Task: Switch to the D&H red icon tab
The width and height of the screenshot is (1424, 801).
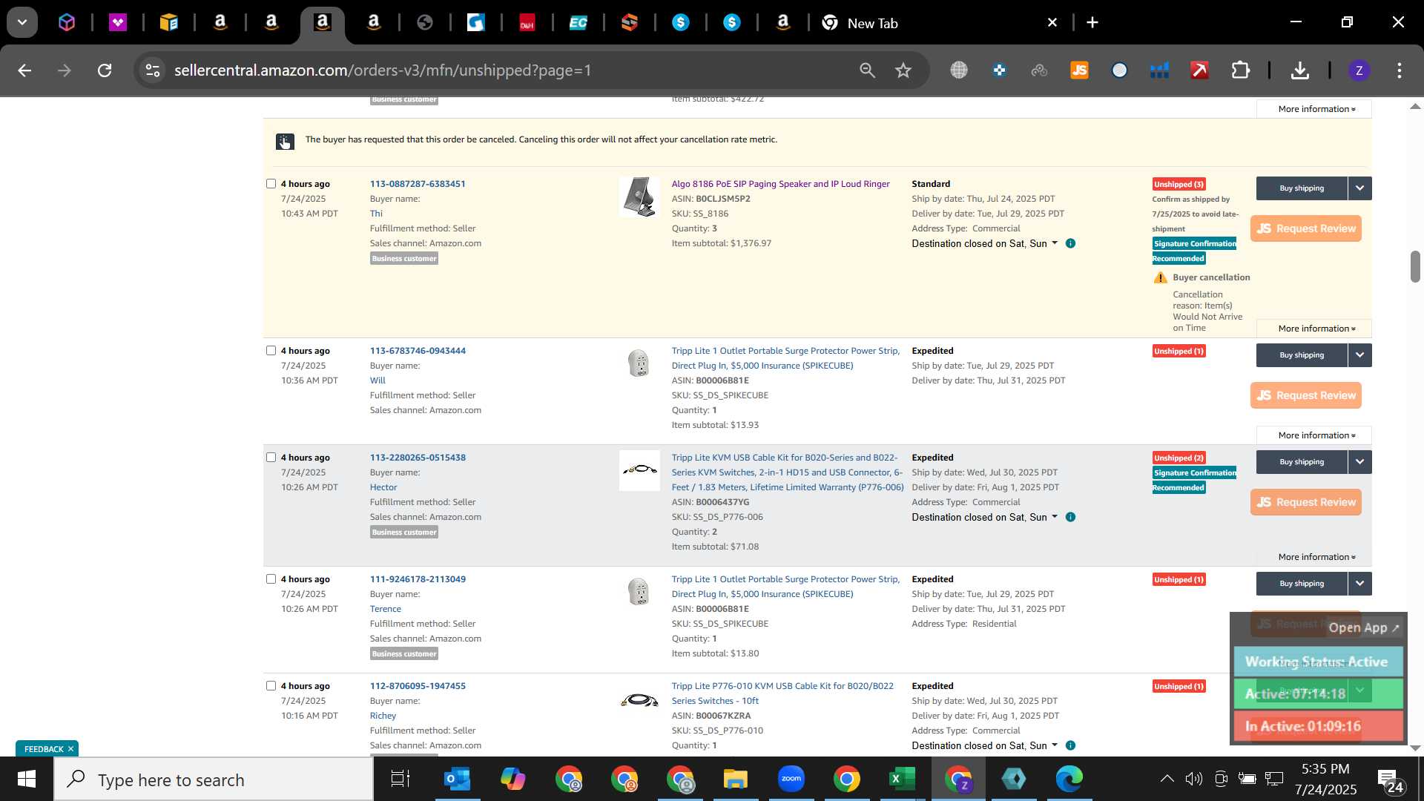Action: 527,23
